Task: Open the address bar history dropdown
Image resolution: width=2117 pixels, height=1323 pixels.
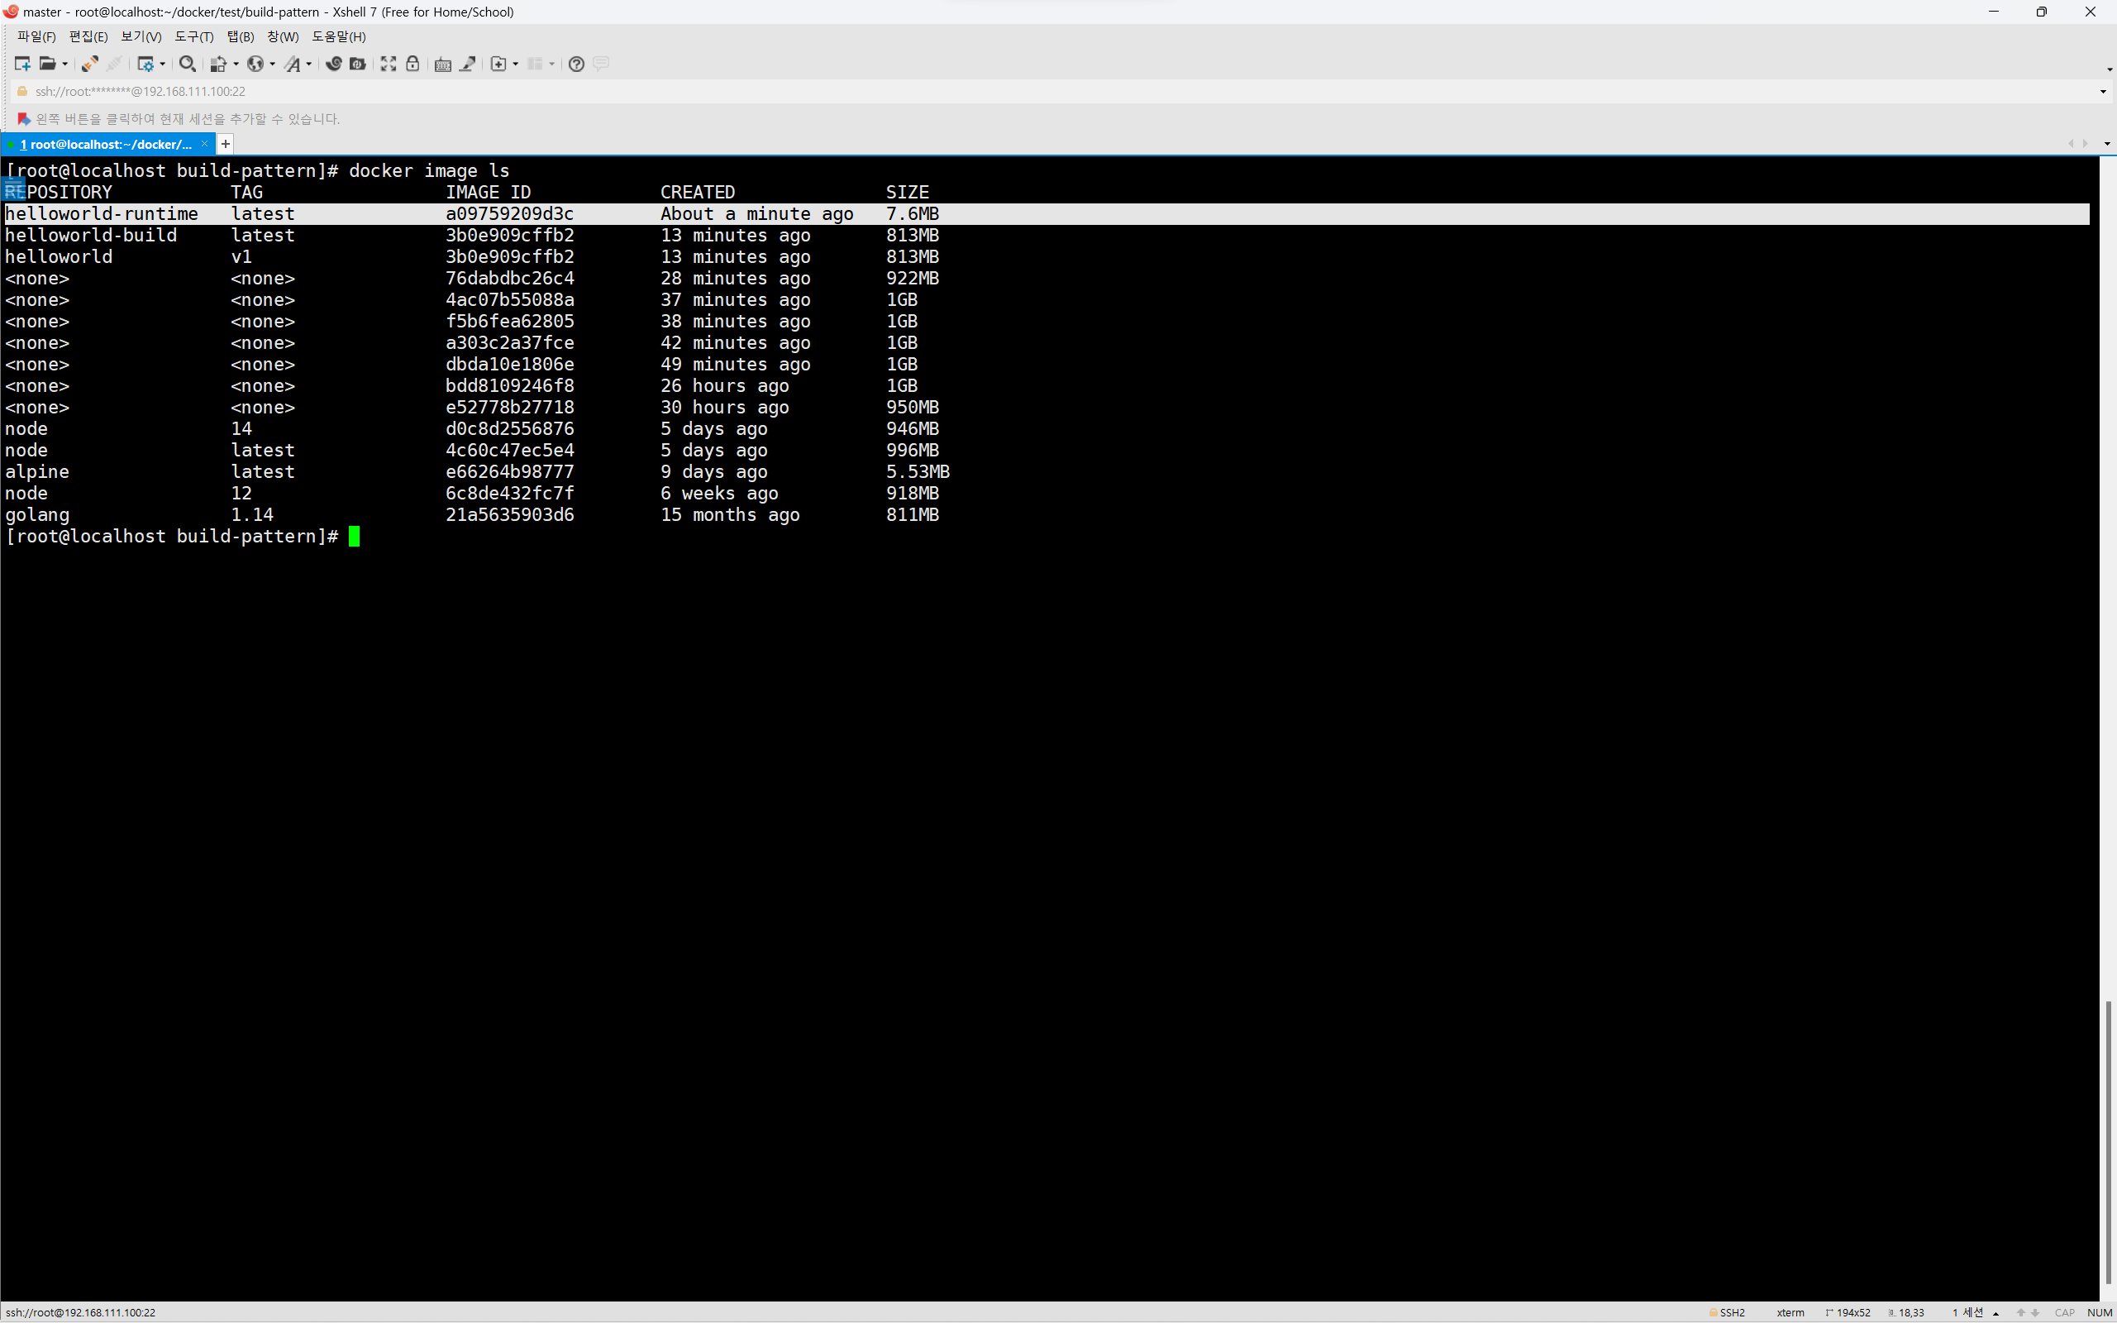Action: pyautogui.click(x=2103, y=92)
